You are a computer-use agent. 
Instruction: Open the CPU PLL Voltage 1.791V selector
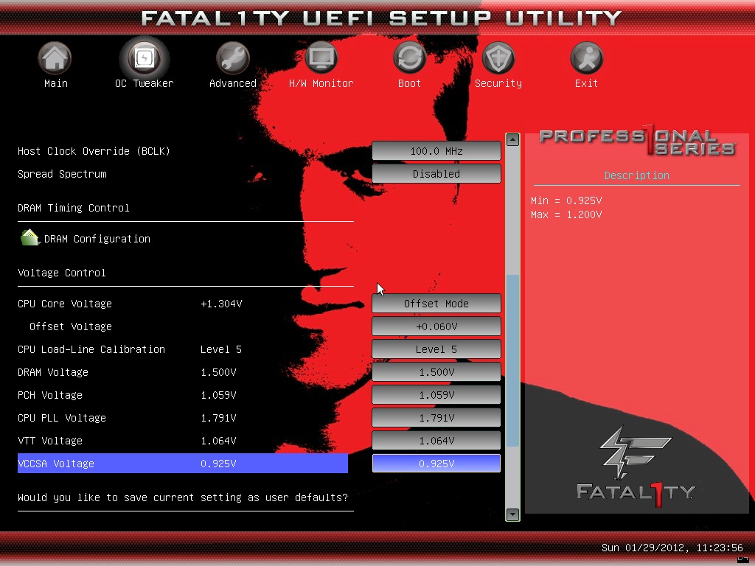(x=436, y=418)
